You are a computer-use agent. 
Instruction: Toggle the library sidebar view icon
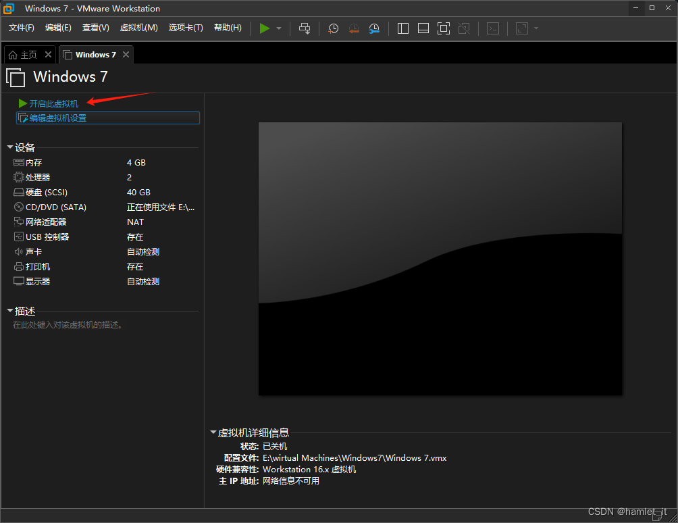point(403,28)
